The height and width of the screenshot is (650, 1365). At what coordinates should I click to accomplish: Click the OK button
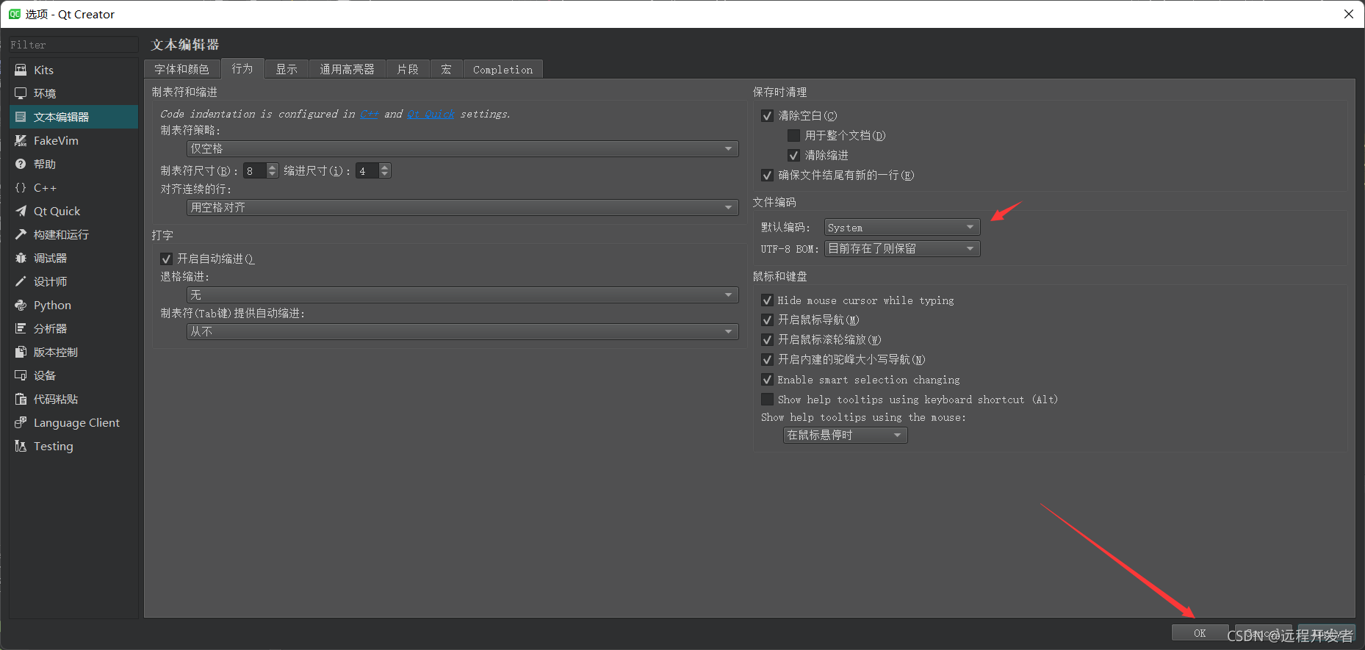point(1200,633)
